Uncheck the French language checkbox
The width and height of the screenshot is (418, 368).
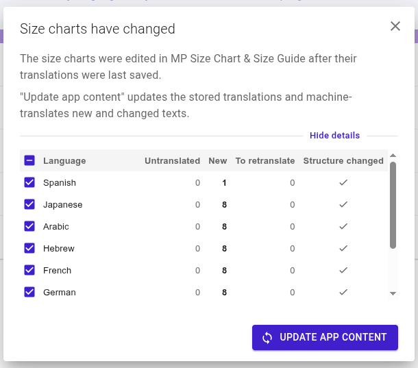[29, 270]
